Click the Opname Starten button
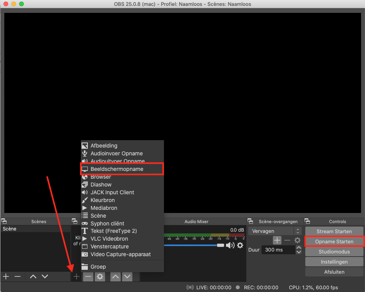Screen dimensions: 365x292 point(334,241)
